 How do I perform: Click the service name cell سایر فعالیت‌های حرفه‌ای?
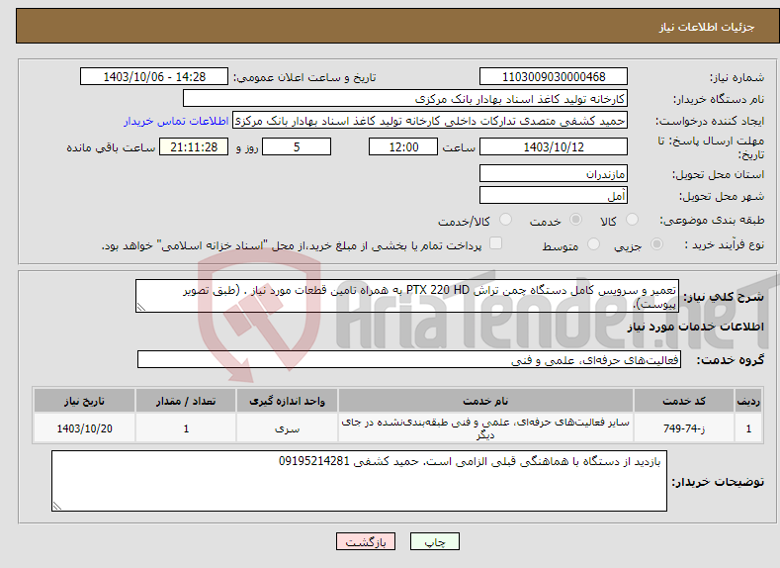click(x=485, y=428)
